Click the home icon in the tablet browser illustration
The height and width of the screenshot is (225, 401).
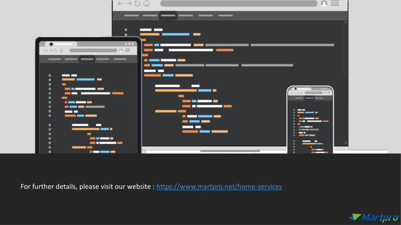tap(61, 50)
